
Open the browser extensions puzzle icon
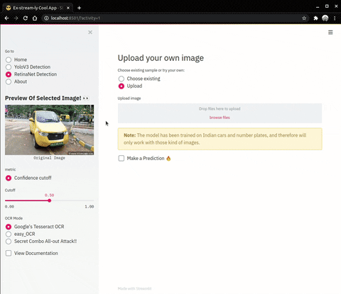coord(315,18)
